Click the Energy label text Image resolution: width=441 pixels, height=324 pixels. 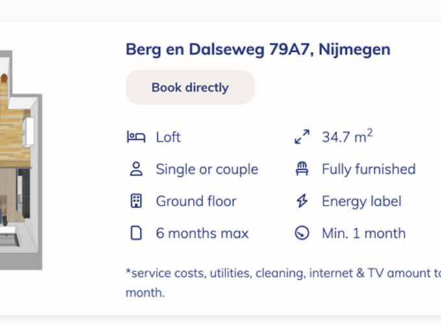tap(361, 202)
